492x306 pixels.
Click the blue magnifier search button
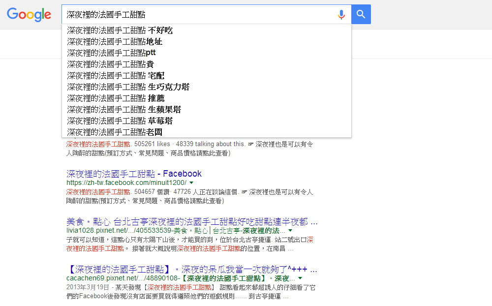(361, 14)
